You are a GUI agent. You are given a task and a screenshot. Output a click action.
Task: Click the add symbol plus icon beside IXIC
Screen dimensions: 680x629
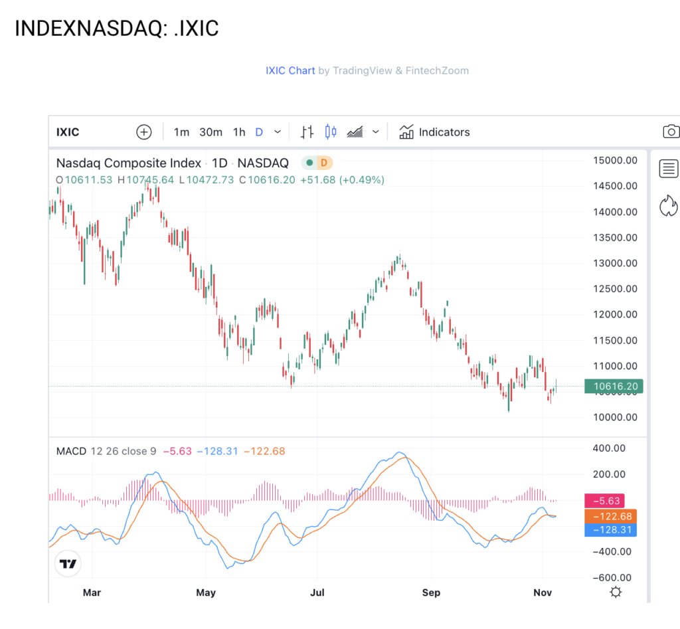pos(144,132)
